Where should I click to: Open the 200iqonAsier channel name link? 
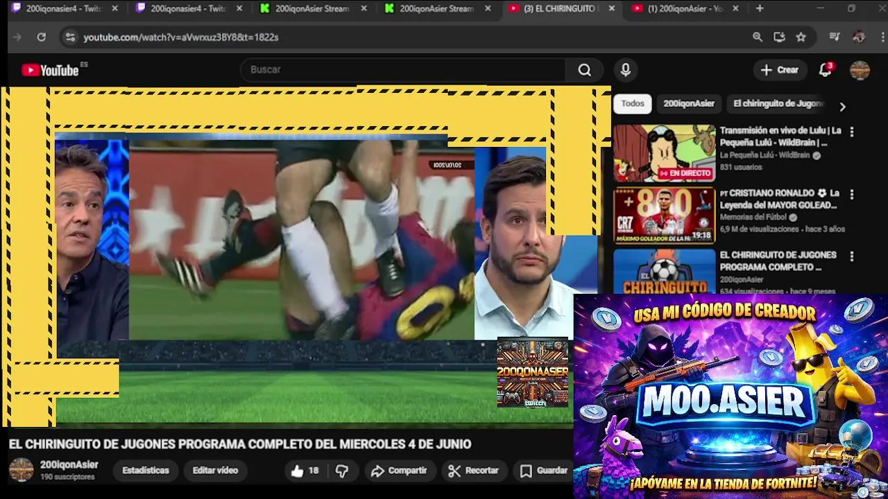coord(69,465)
